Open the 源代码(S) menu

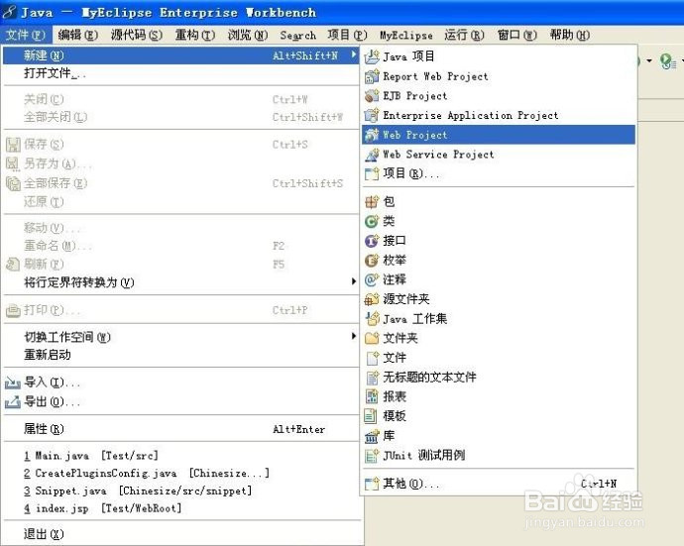[x=137, y=35]
